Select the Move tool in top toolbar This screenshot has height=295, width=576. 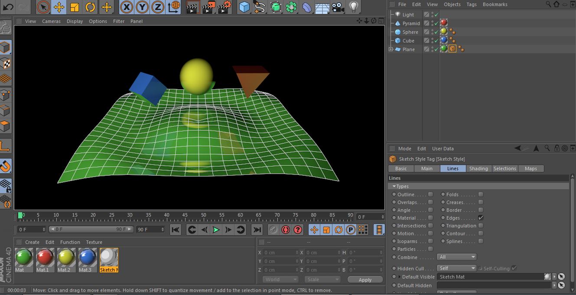(x=59, y=7)
